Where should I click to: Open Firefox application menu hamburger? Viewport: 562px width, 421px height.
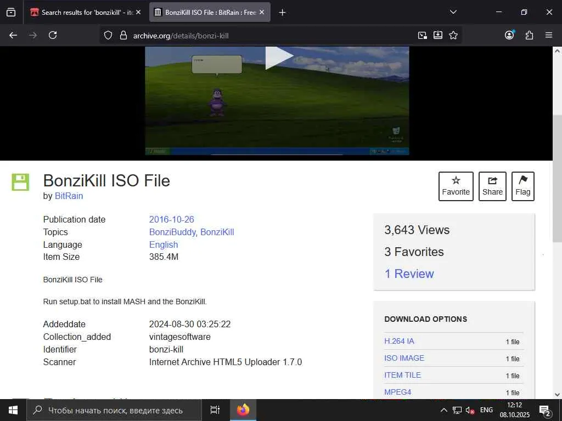point(549,35)
